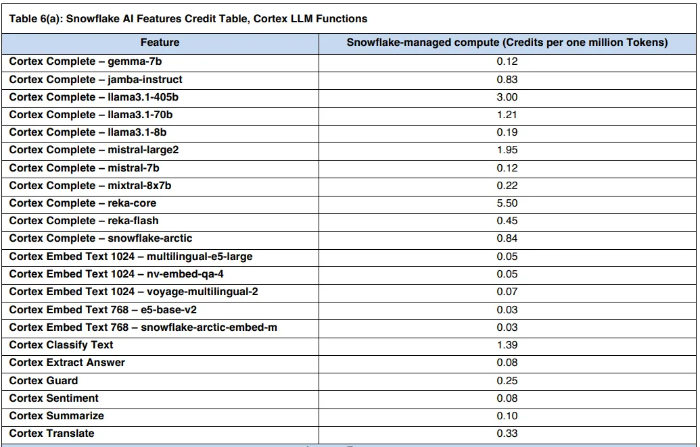Click the Table 6(a) title text
Viewport: 700px width, 447px height.
188,19
